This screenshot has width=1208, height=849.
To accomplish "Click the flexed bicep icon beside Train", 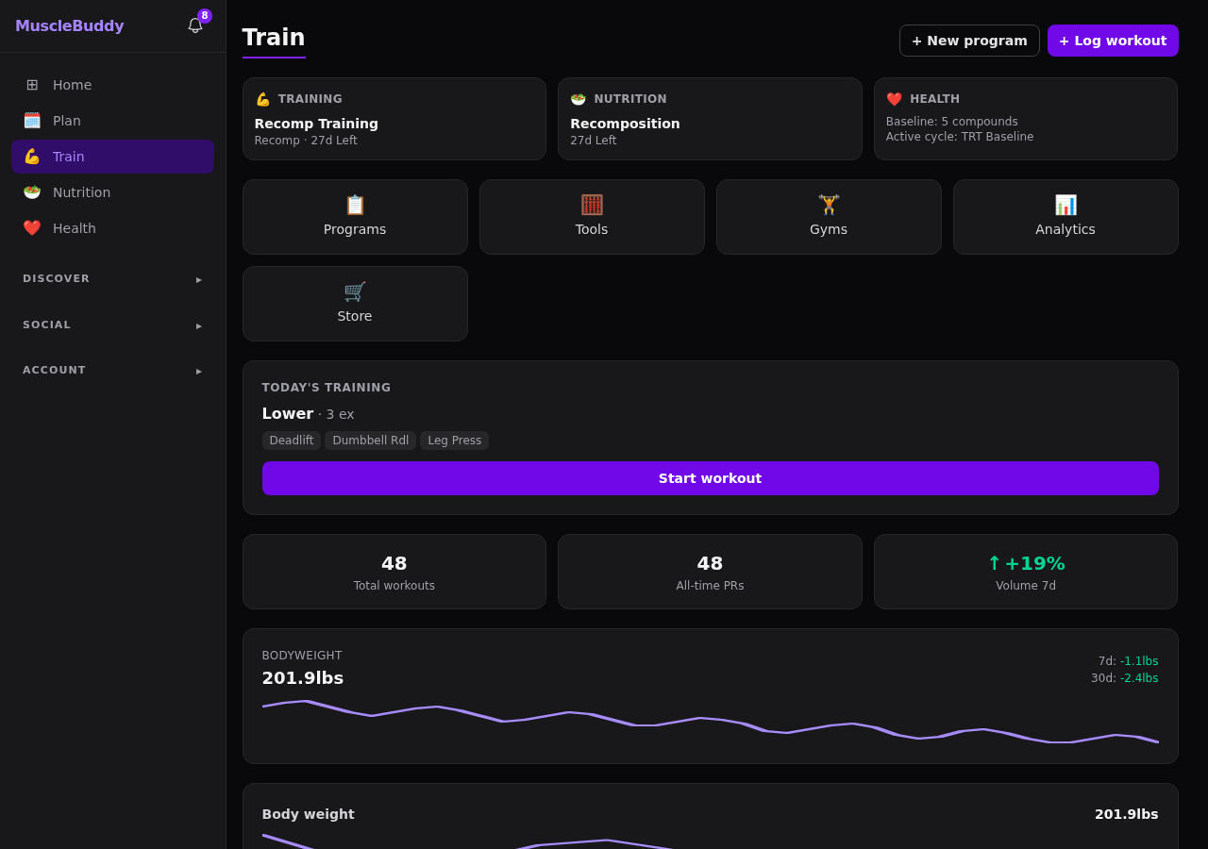I will [x=32, y=157].
